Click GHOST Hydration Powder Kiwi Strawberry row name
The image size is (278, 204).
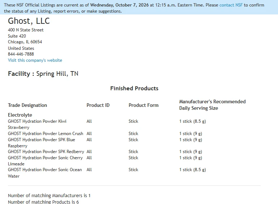coord(37,124)
